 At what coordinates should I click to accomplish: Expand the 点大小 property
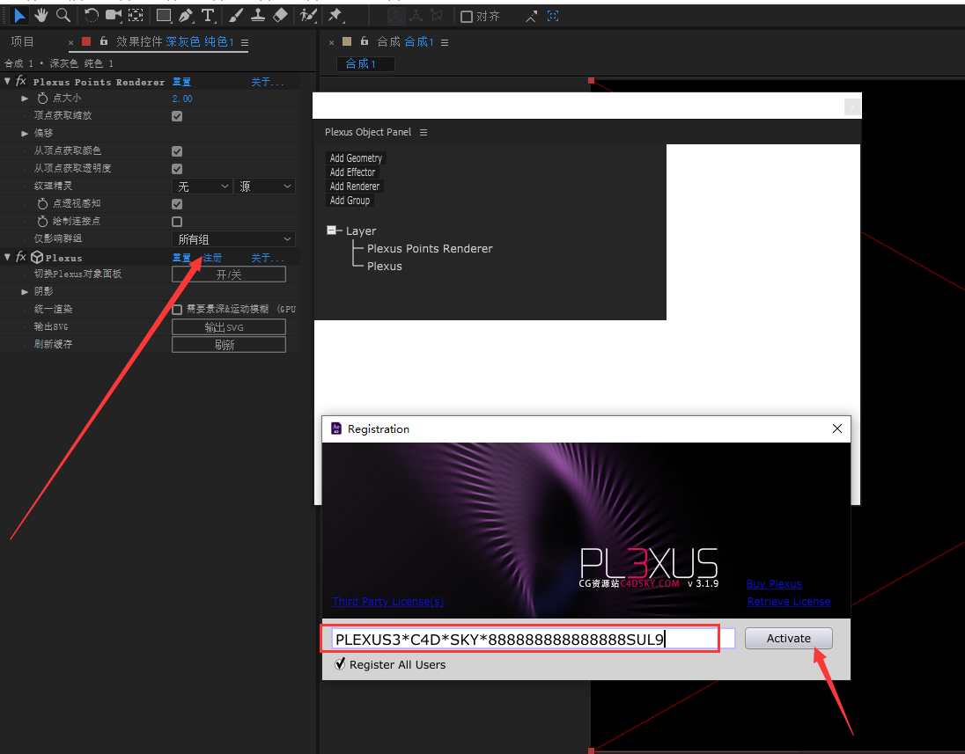(x=25, y=99)
